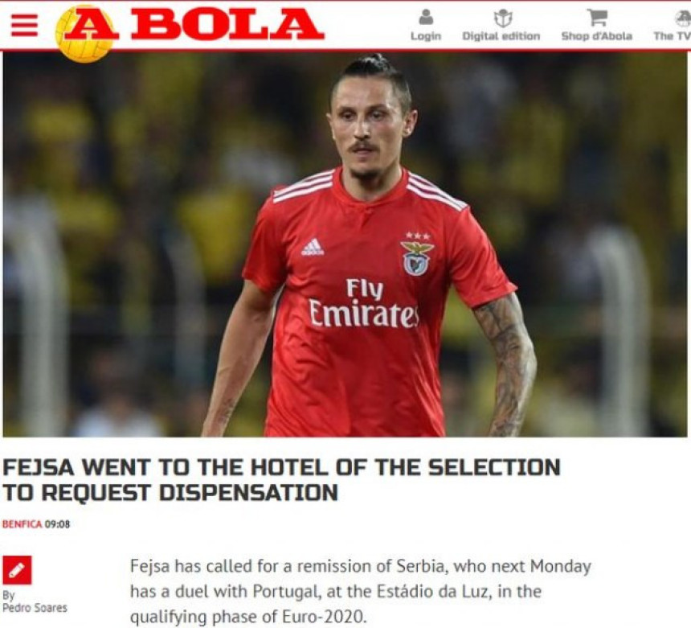The height and width of the screenshot is (628, 691).
Task: Click the A BOLA red wordmark
Action: tap(194, 24)
